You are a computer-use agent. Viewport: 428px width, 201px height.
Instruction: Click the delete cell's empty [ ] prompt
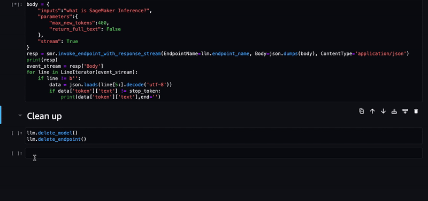(x=17, y=133)
